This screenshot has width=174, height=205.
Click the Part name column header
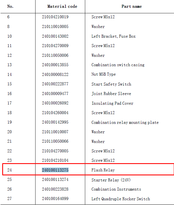132,6
